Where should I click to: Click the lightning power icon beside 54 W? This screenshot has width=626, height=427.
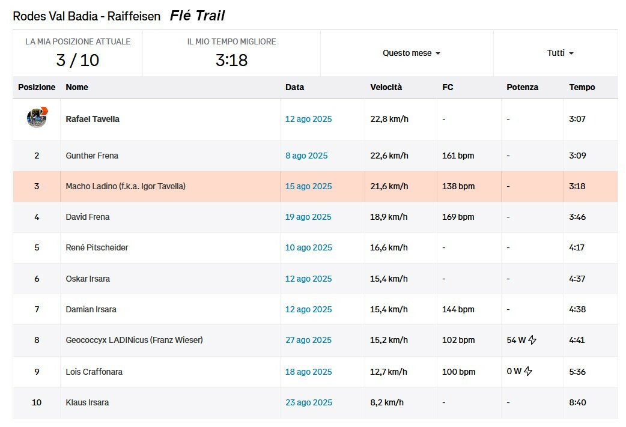coord(532,340)
